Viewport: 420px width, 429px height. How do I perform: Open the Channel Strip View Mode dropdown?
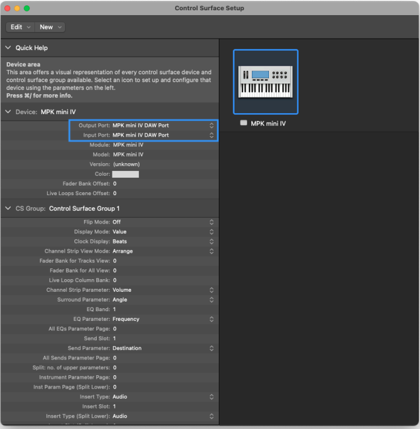click(163, 251)
